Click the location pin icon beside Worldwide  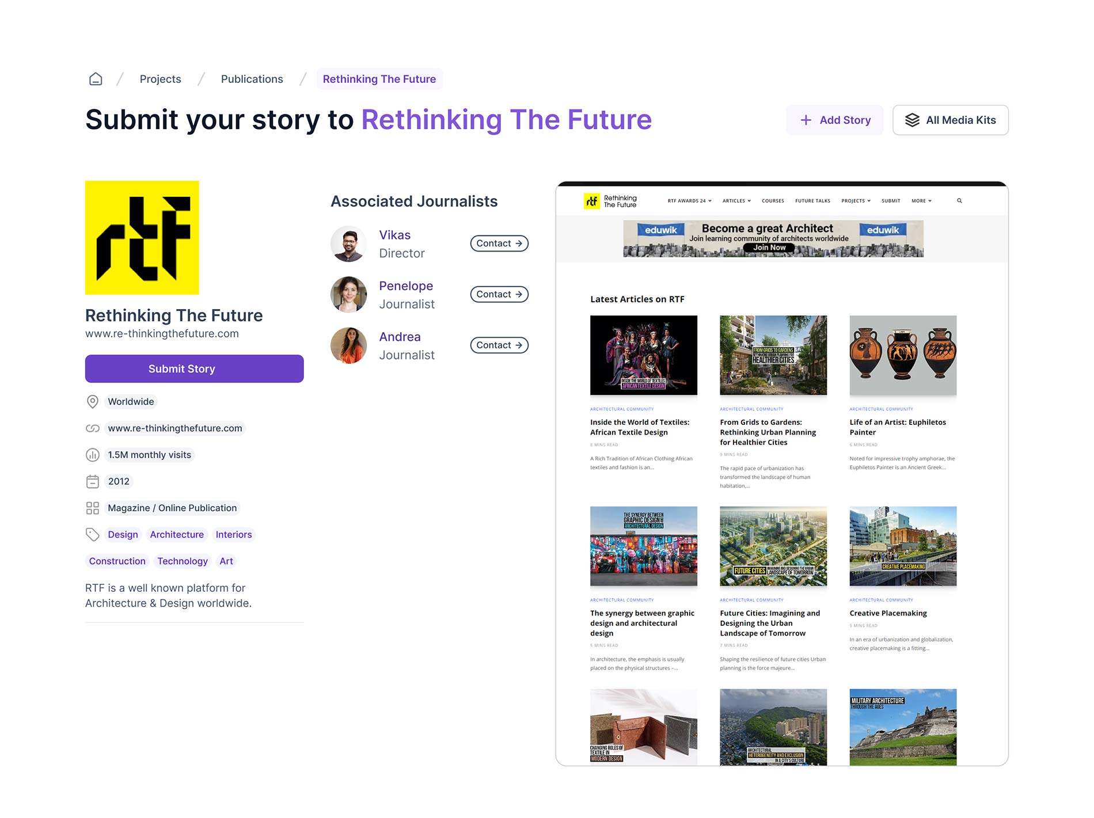click(92, 402)
